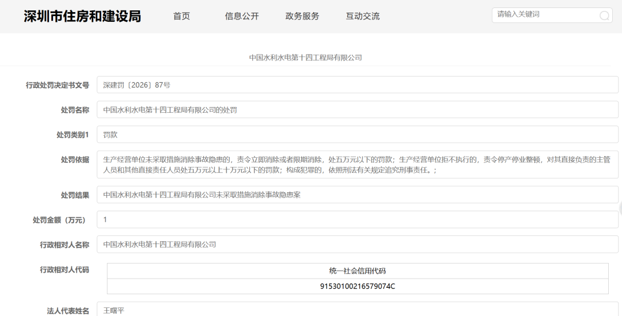The width and height of the screenshot is (622, 316).
Task: Click the 行政处罚决定书文号 label
Action: [x=58, y=85]
